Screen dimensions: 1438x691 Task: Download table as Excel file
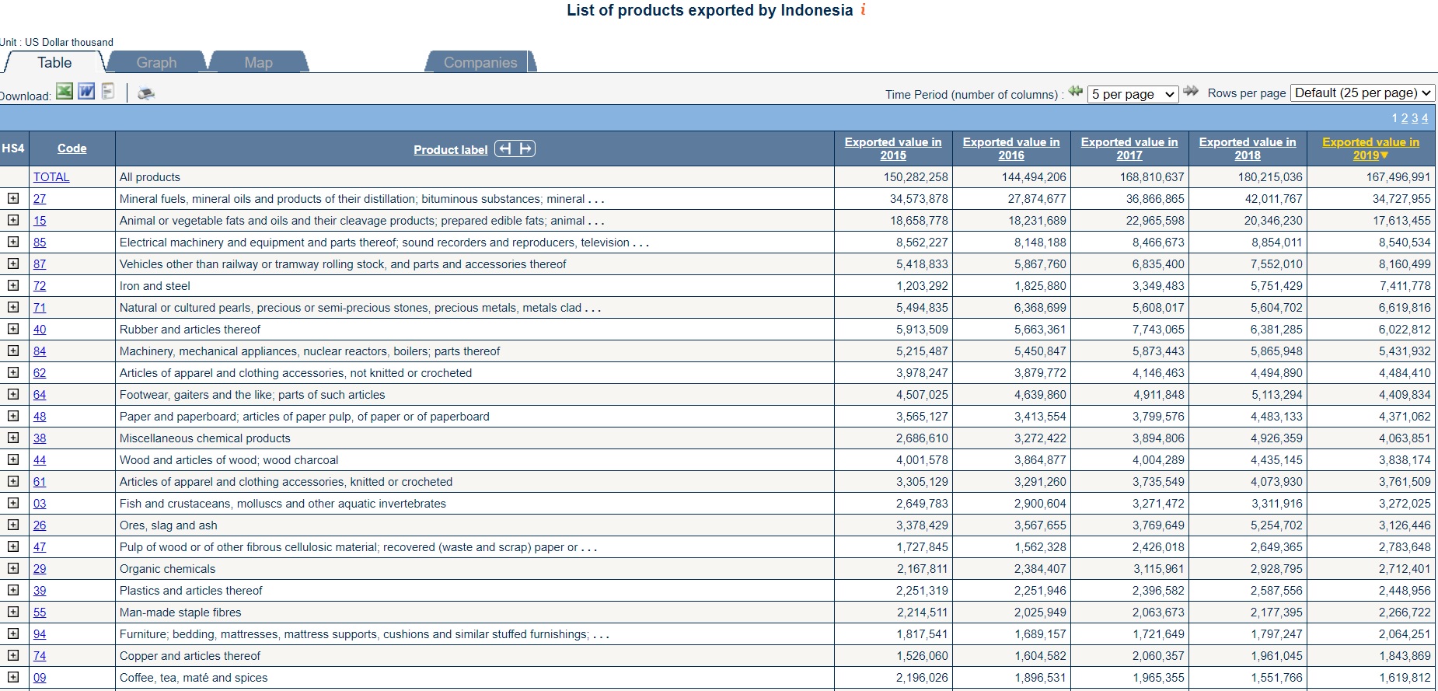(65, 92)
